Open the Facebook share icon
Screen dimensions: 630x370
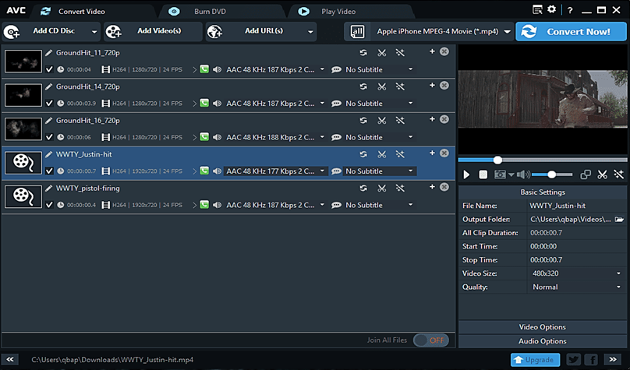click(x=591, y=360)
